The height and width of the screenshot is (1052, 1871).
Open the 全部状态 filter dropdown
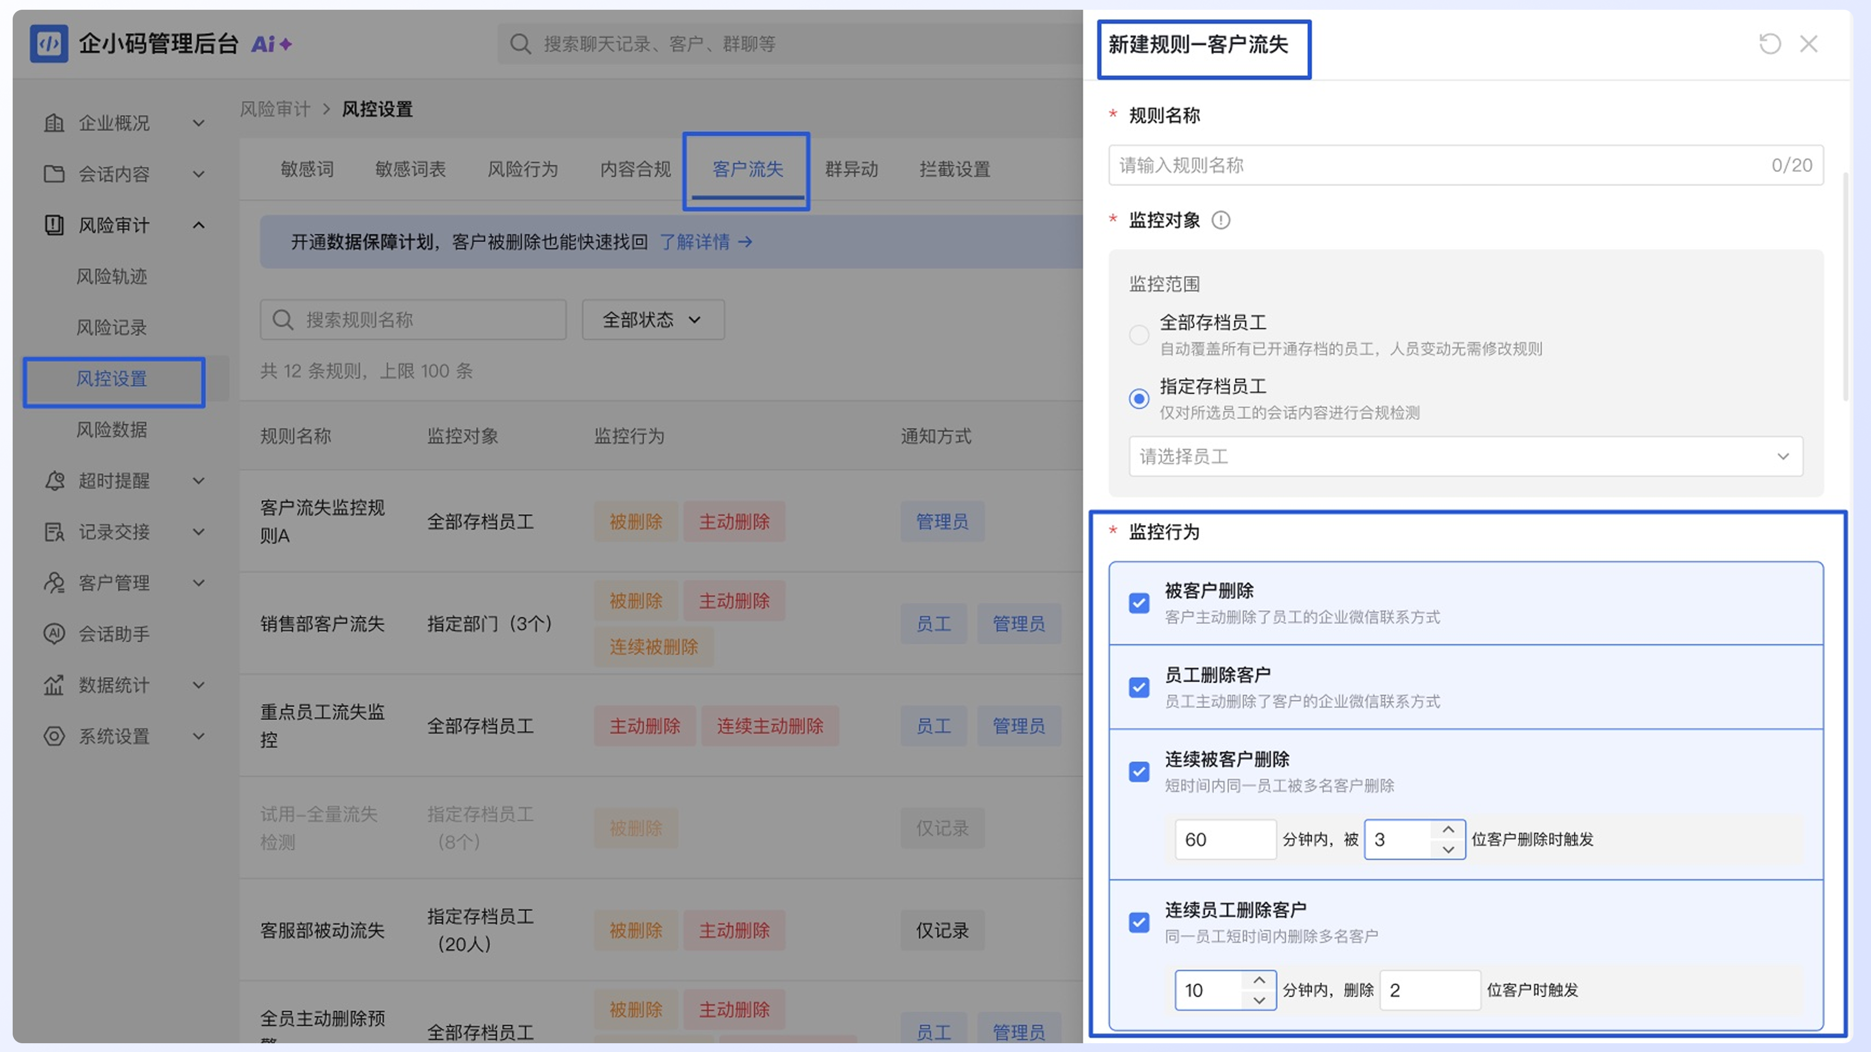[653, 319]
